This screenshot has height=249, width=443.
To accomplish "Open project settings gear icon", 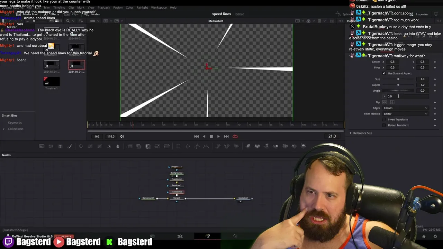I will click(x=435, y=237).
